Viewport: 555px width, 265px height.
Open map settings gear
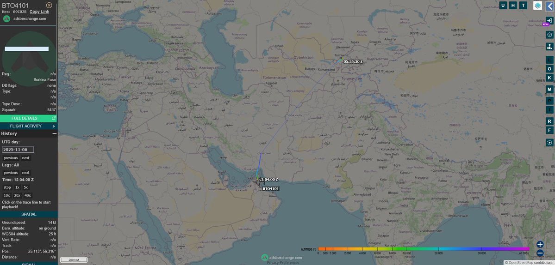[x=549, y=35]
